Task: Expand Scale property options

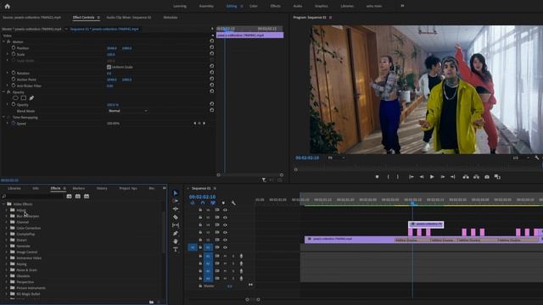Action: pos(8,54)
